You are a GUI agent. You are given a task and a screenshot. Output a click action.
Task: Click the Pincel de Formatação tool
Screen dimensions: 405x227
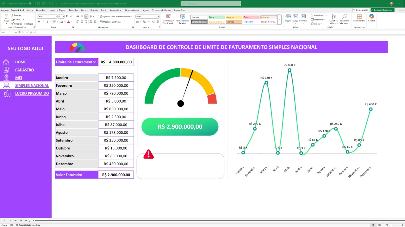(22, 24)
